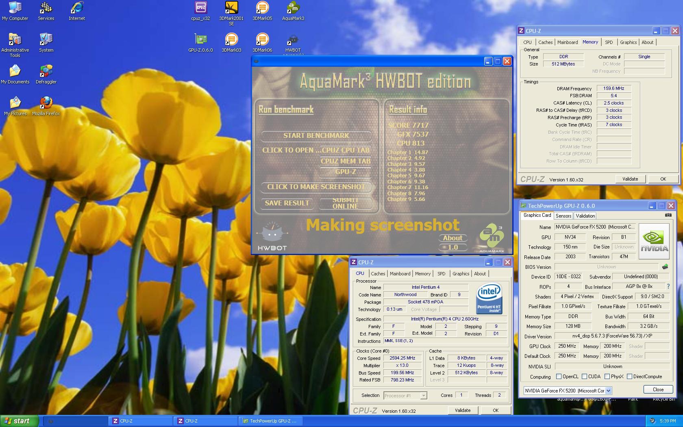
Task: Click Intel Pentium 4 HT logo
Action: [x=489, y=299]
